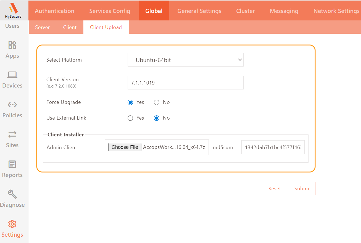Image resolution: width=361 pixels, height=243 pixels.
Task: Set Use External Link to Yes
Action: [x=130, y=118]
